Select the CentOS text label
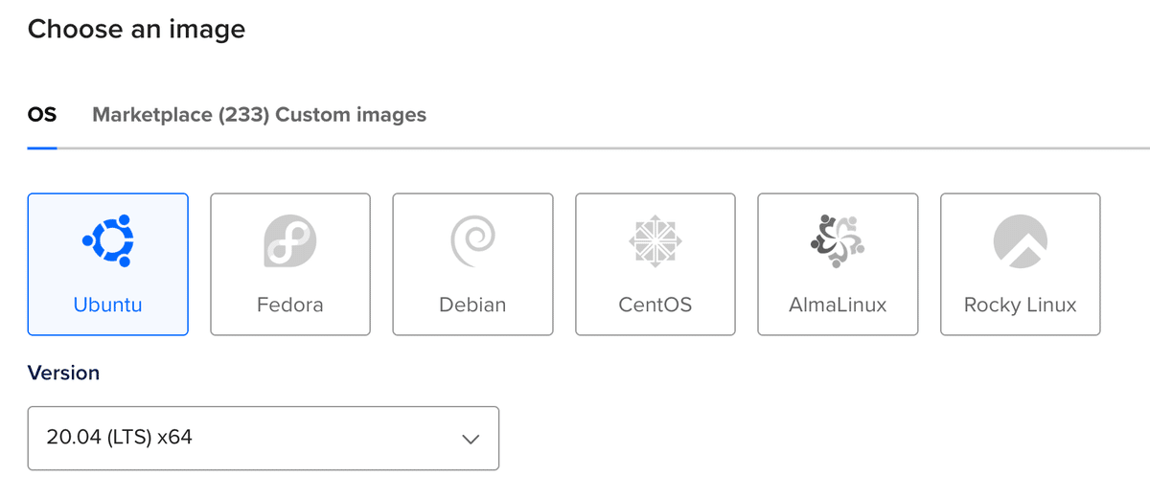Viewport: 1150px width, 499px height. (x=655, y=306)
